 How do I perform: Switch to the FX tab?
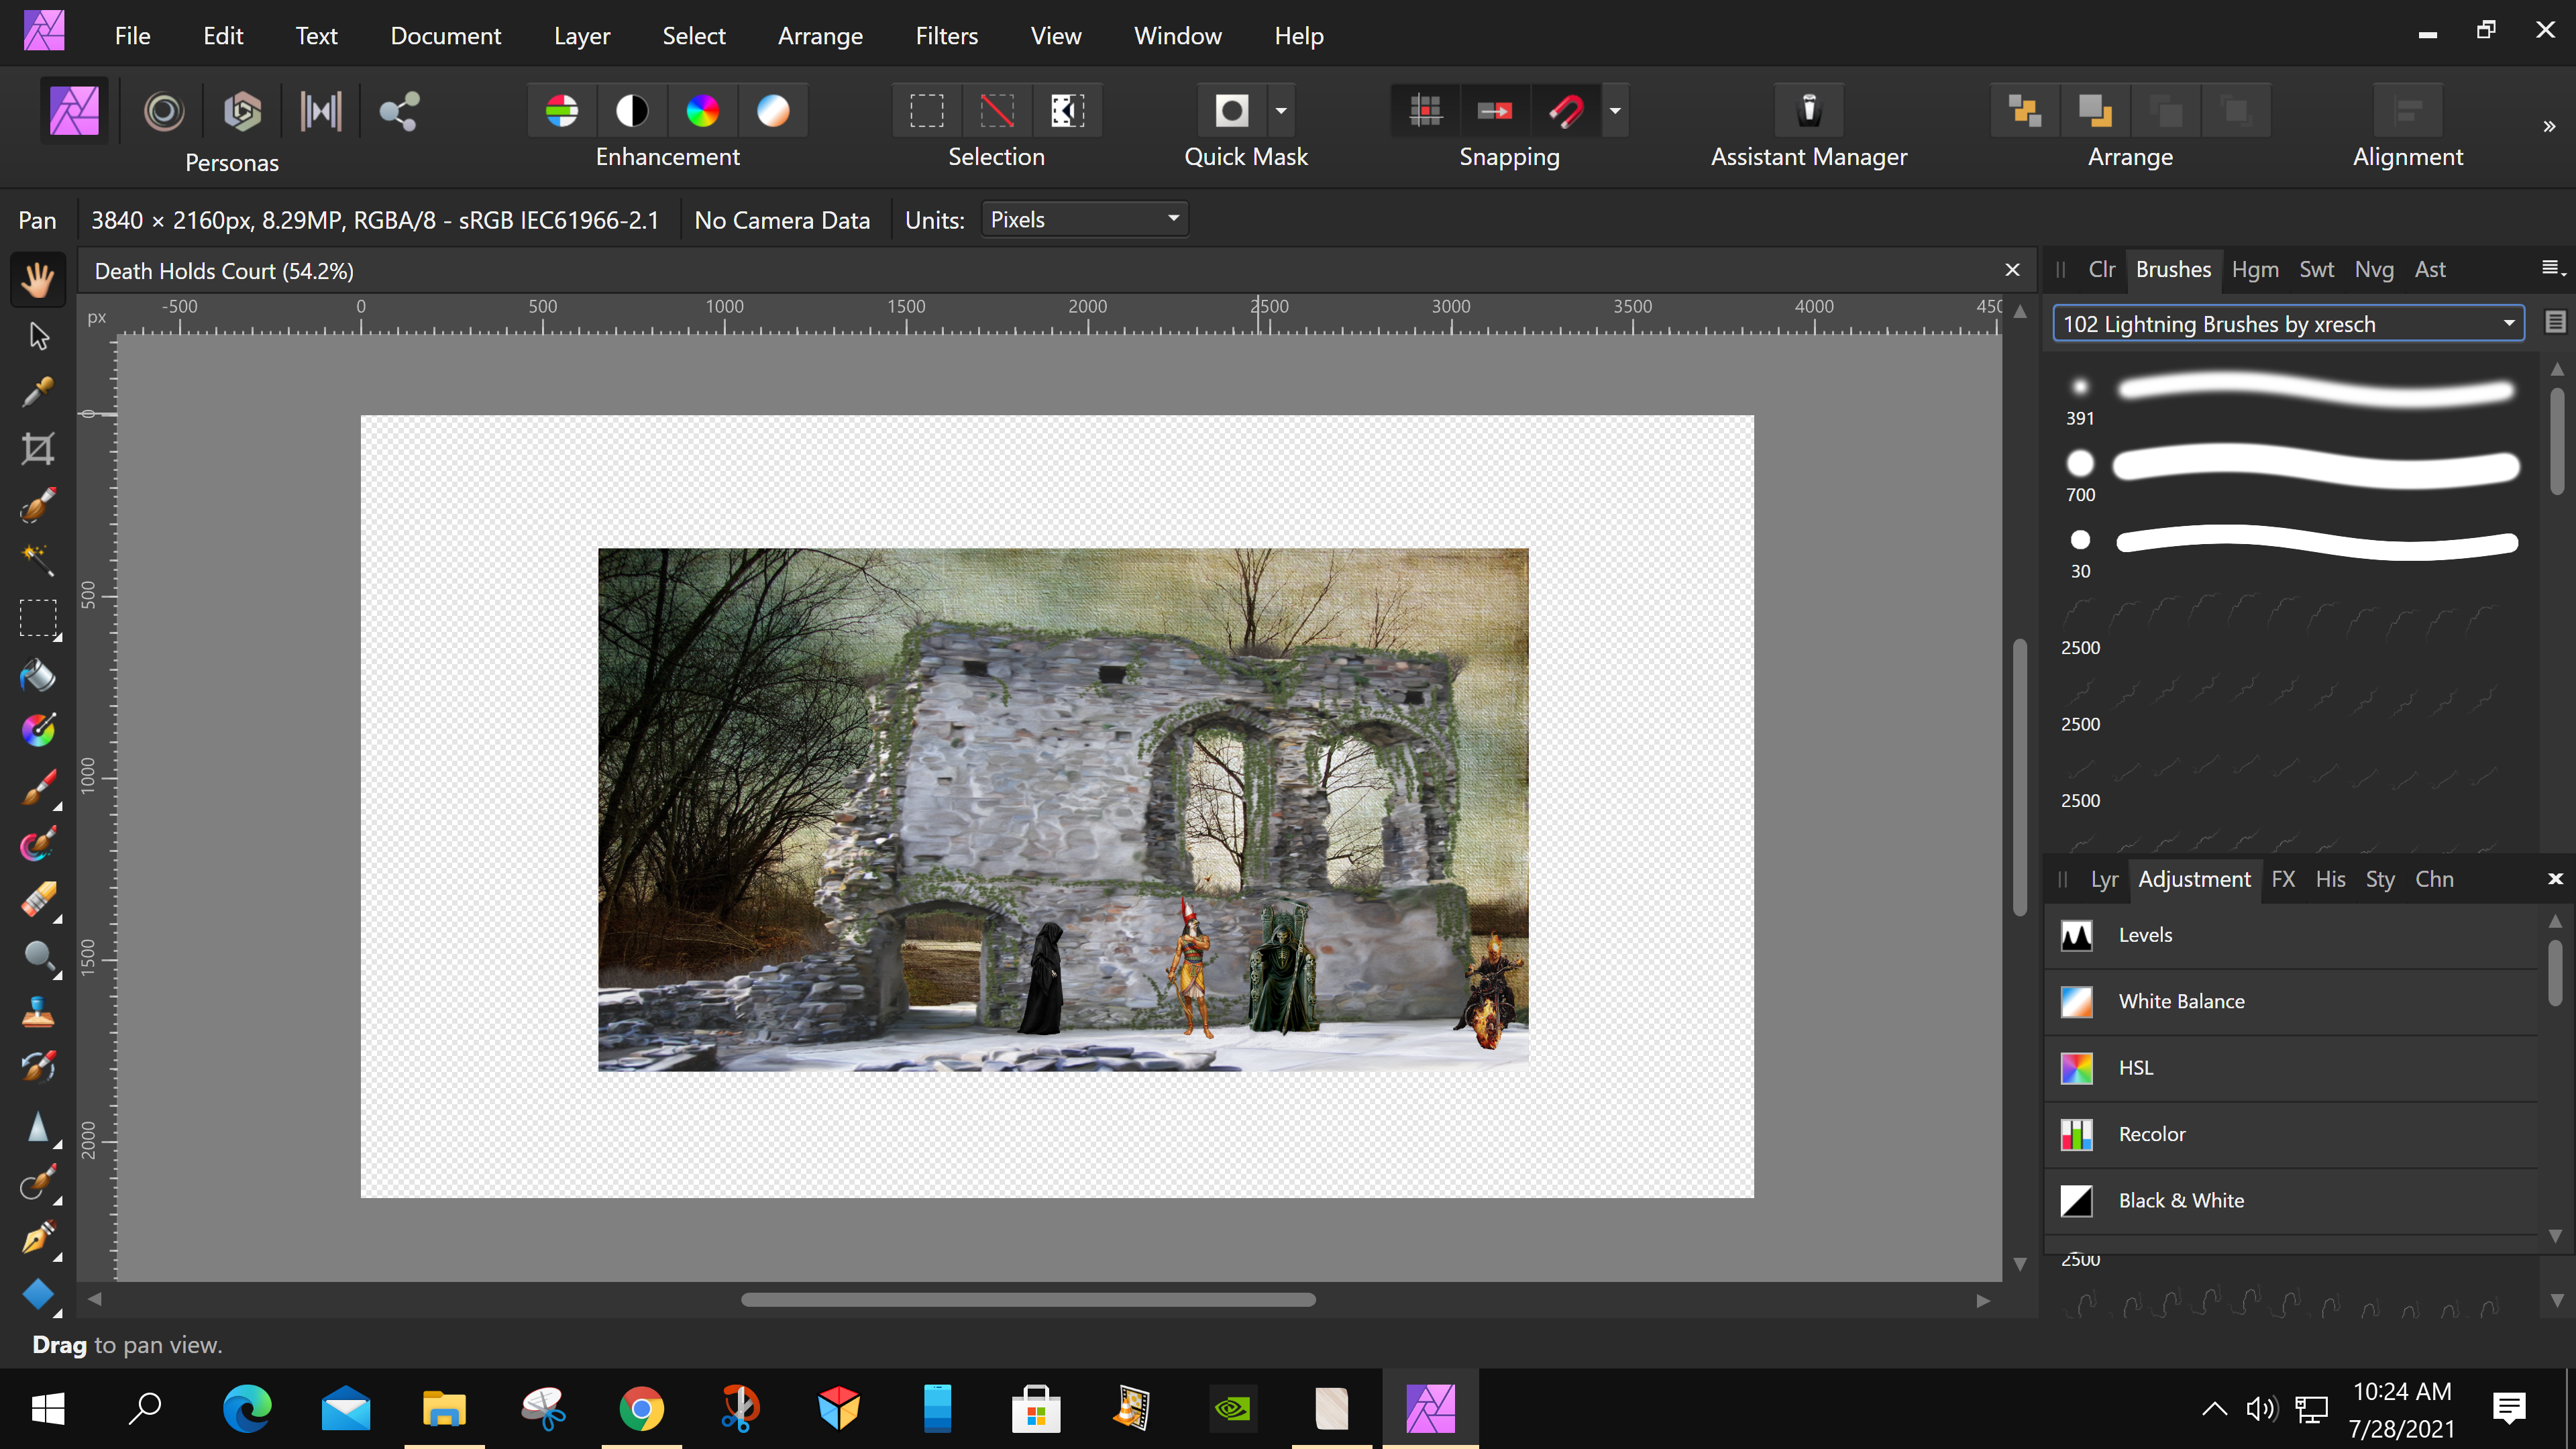(2283, 879)
